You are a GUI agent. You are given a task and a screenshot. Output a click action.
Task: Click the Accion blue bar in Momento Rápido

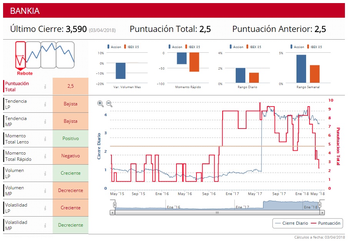pos(181,58)
